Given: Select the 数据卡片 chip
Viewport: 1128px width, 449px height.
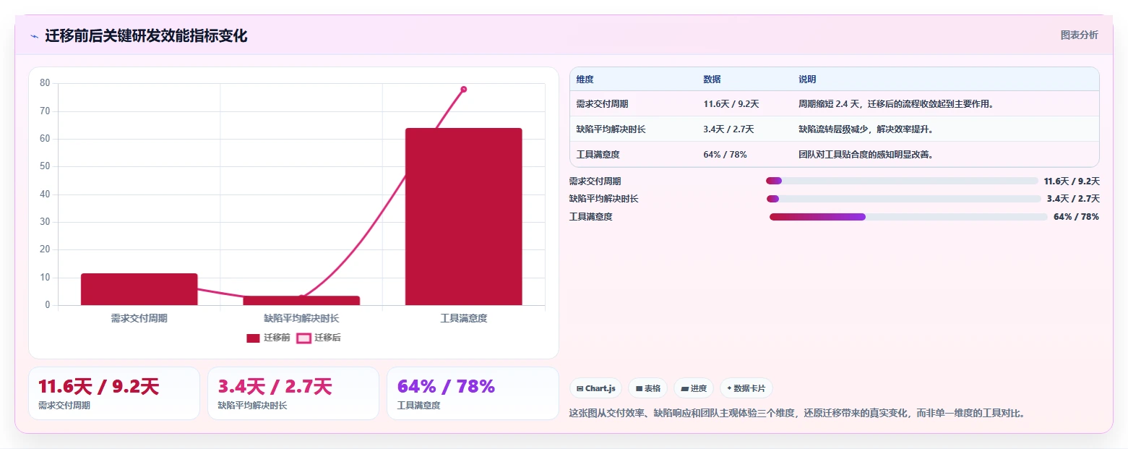Looking at the screenshot, I should (746, 388).
